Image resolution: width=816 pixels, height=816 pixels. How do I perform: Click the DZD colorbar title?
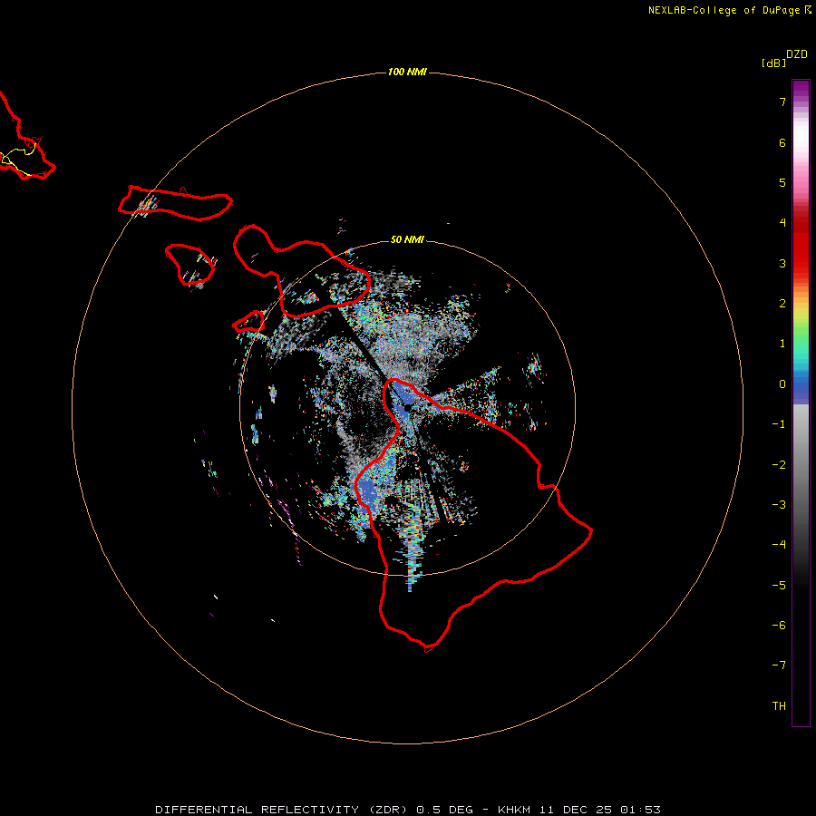coord(797,54)
